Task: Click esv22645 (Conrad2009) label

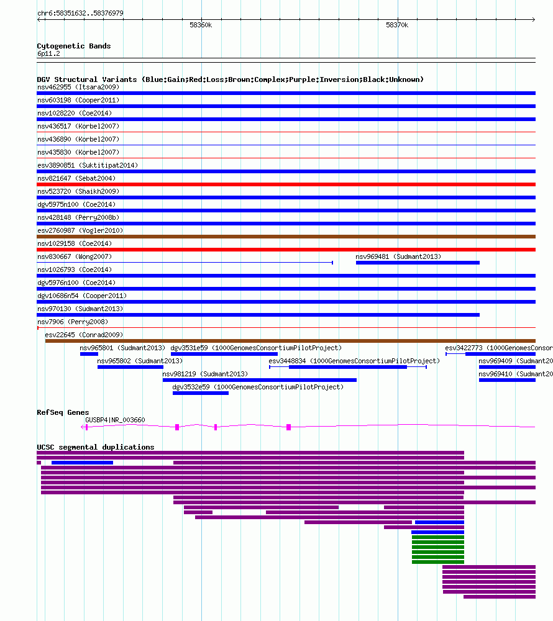Action: click(x=84, y=335)
